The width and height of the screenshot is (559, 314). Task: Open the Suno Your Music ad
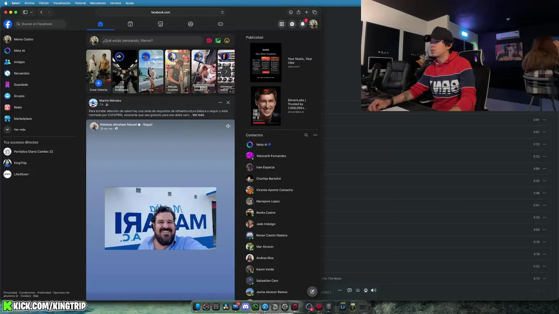[282, 62]
